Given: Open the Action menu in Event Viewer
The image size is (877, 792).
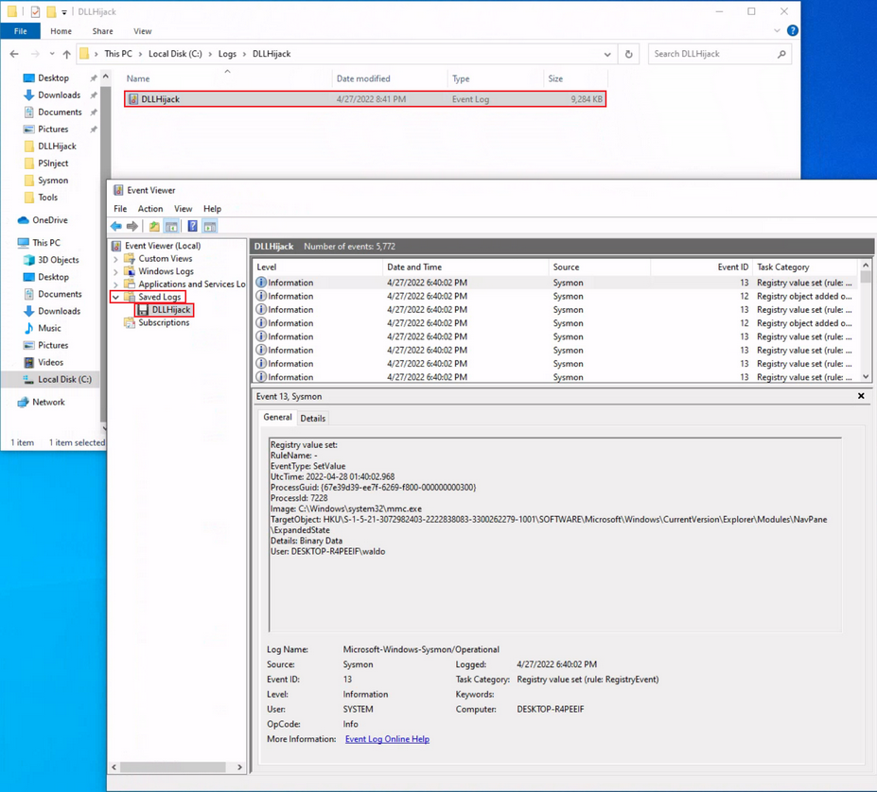Looking at the screenshot, I should point(150,208).
